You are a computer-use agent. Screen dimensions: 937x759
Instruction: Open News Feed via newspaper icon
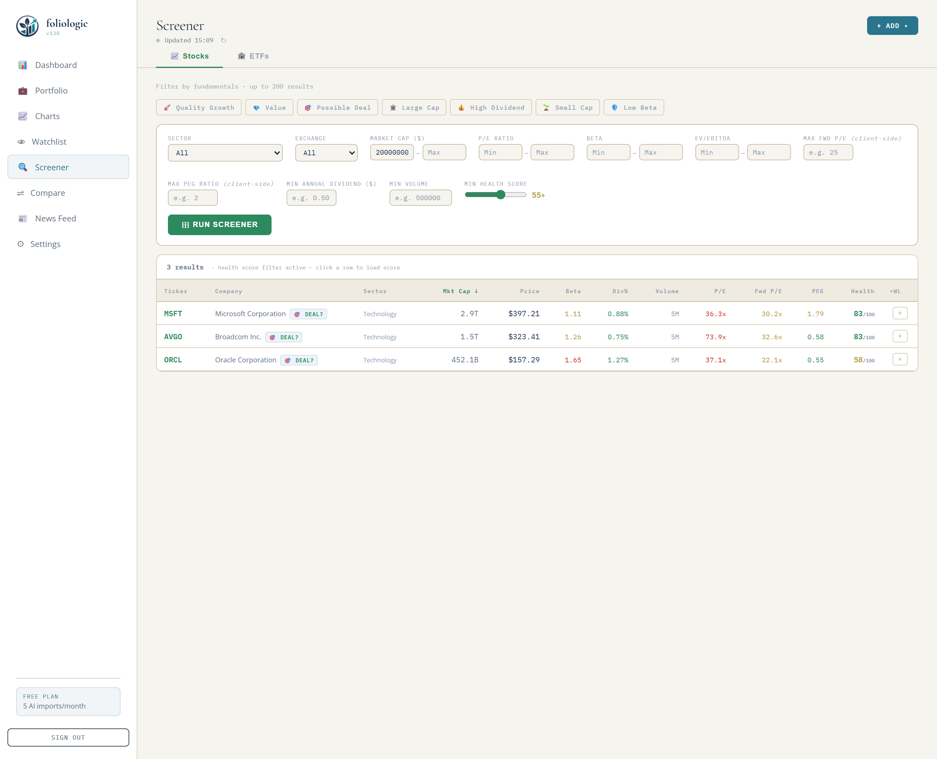pos(22,218)
